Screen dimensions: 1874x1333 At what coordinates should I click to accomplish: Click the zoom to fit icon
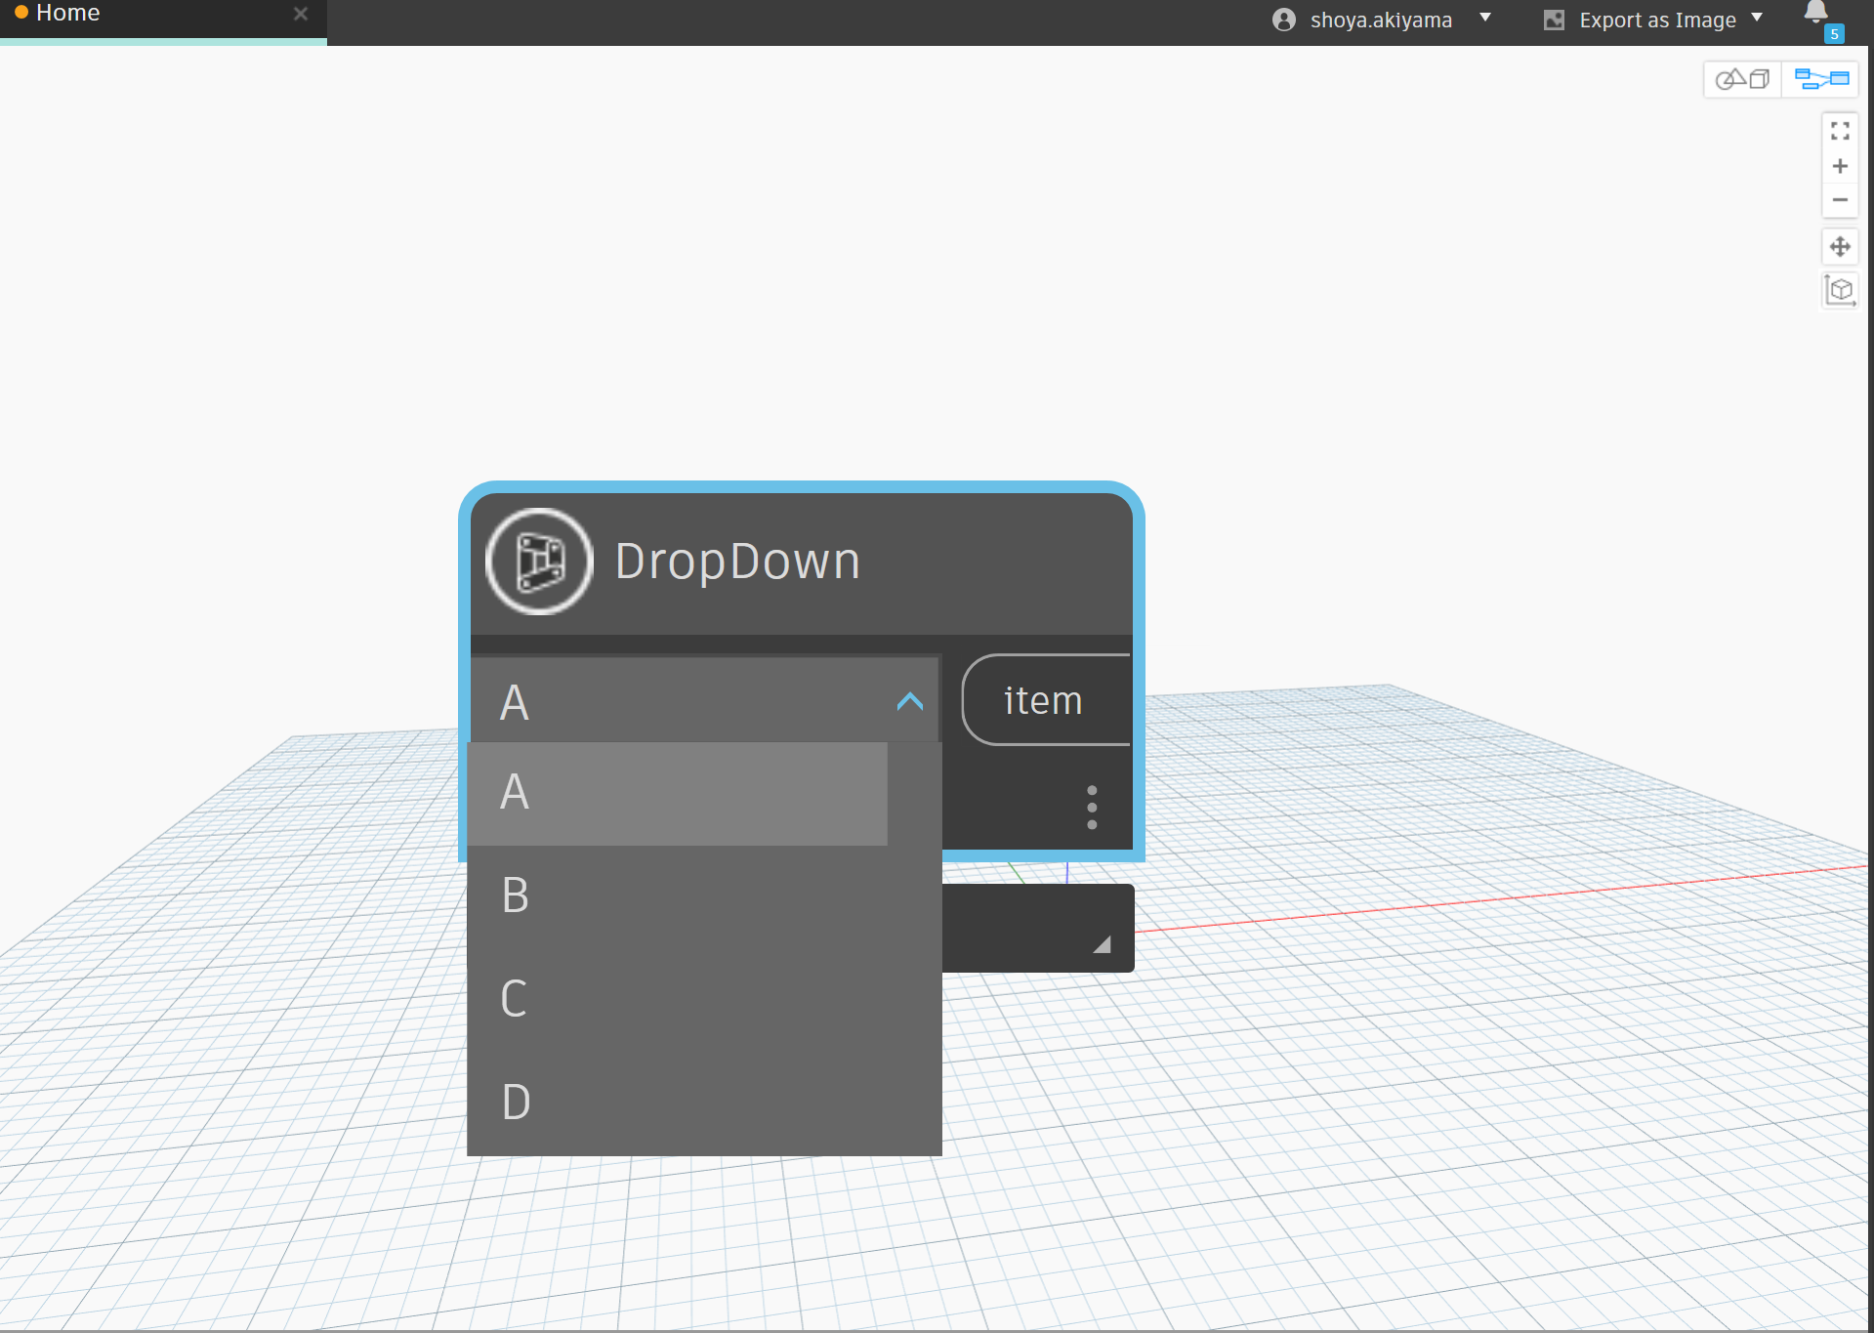[x=1840, y=131]
